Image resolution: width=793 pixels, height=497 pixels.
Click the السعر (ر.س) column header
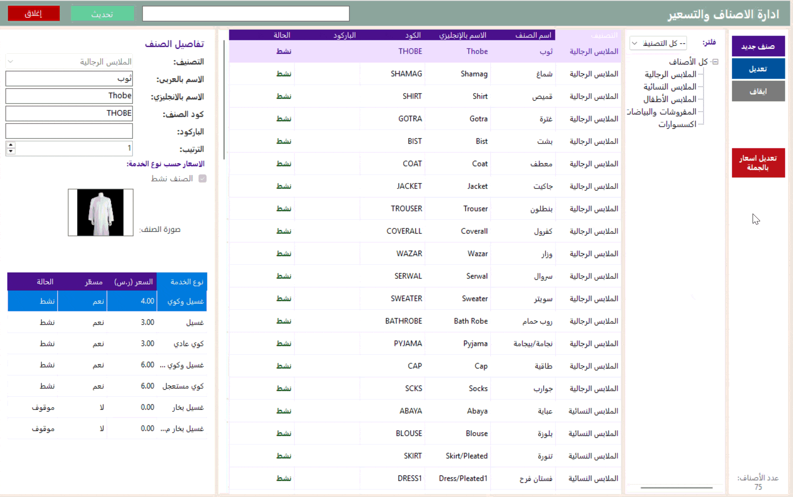pos(132,282)
